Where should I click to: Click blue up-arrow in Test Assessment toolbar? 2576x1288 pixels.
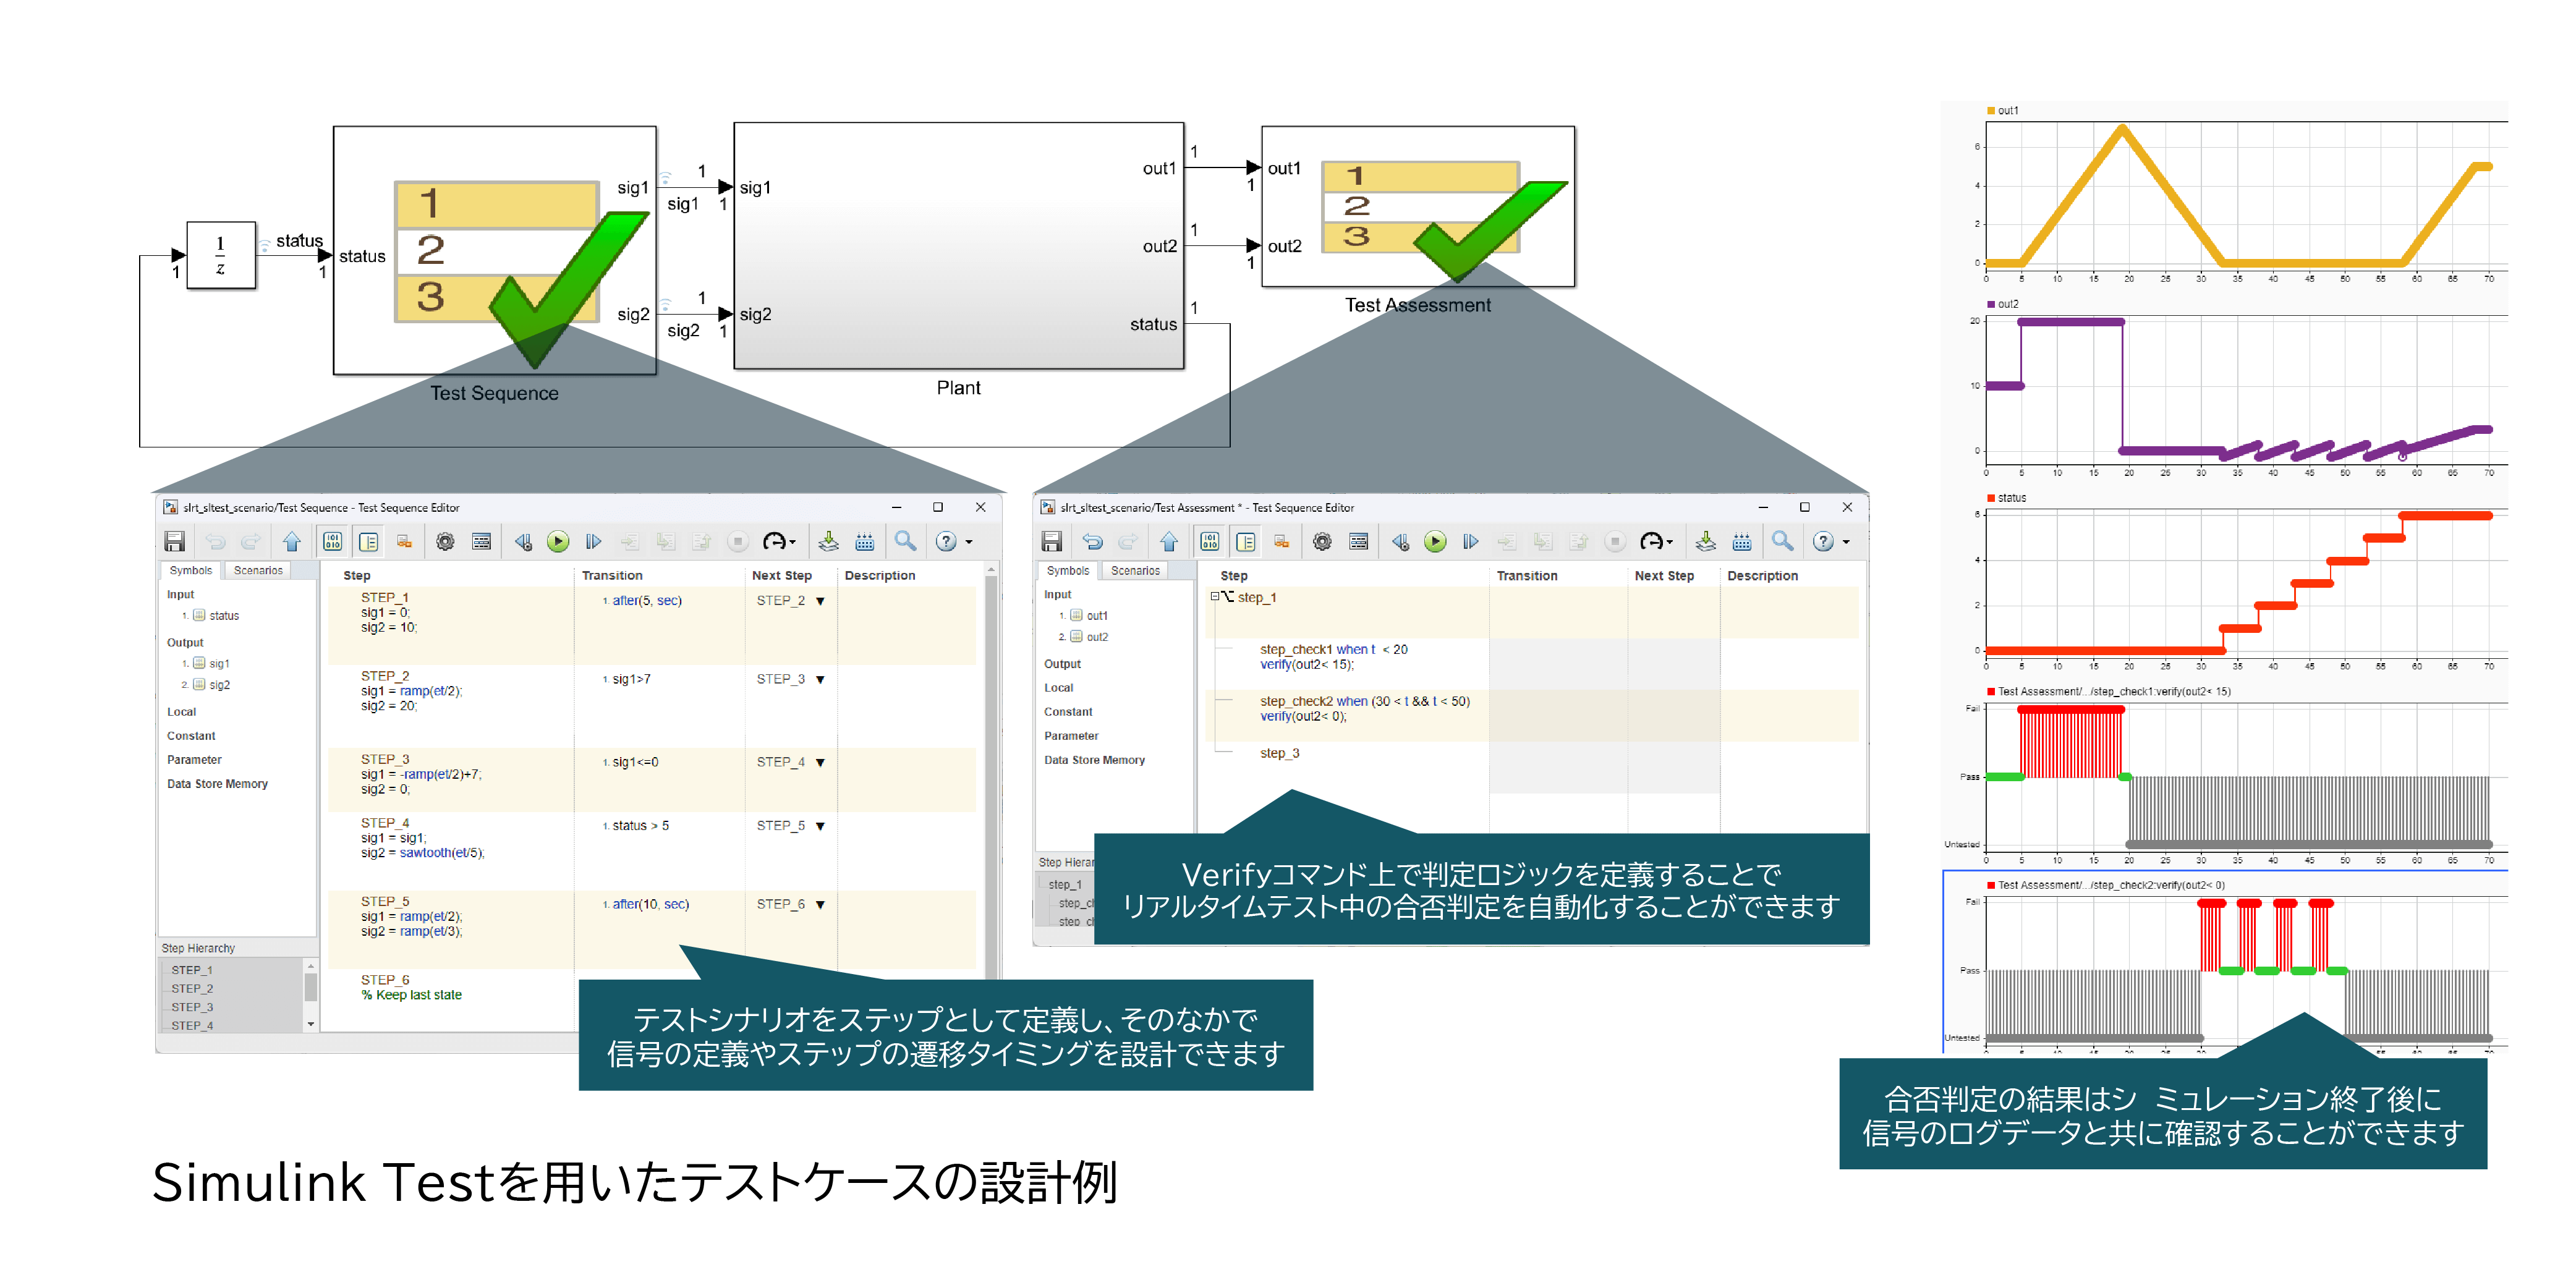point(1169,541)
